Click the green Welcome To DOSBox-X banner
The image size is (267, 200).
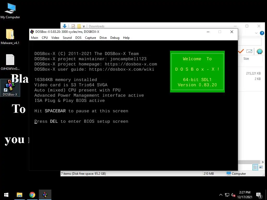click(197, 72)
